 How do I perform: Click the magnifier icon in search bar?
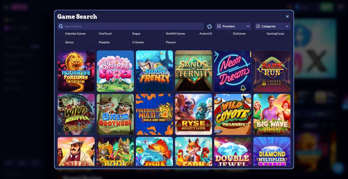pos(61,26)
